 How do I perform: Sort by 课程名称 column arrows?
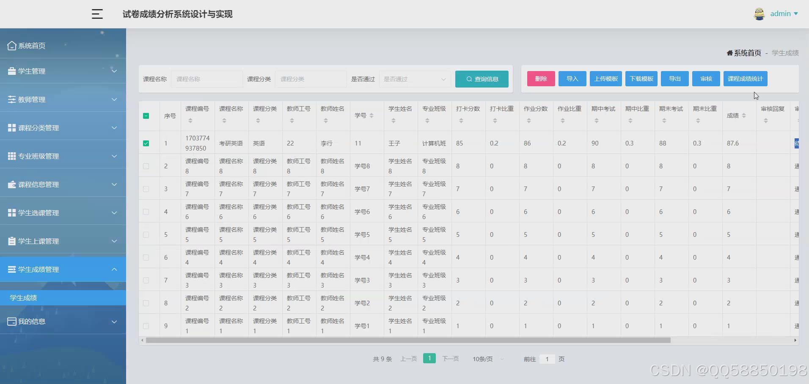pos(224,121)
